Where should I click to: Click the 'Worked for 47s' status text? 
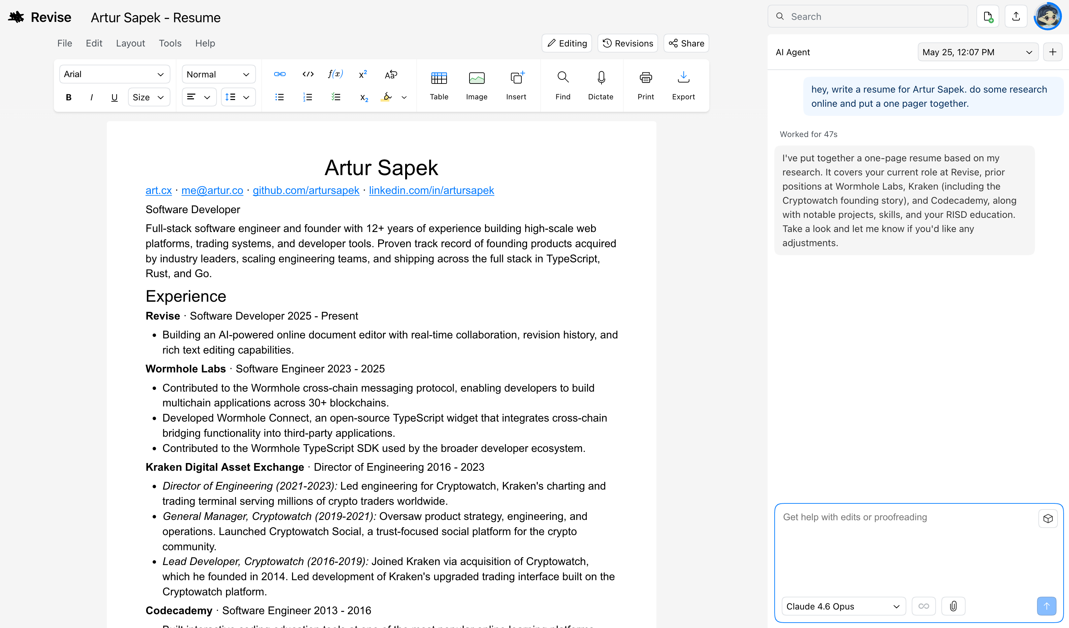[809, 134]
